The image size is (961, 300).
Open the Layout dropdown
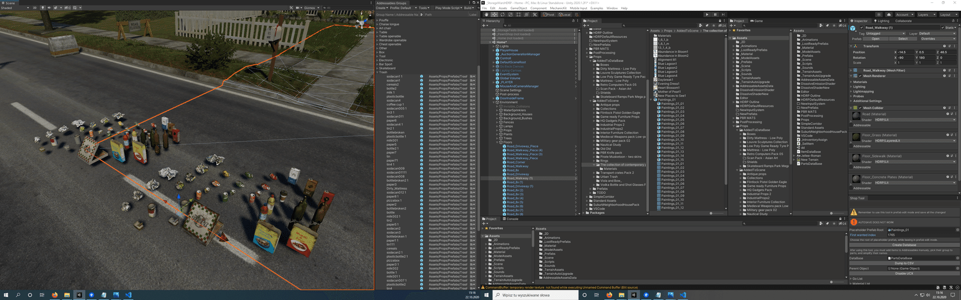coord(948,14)
